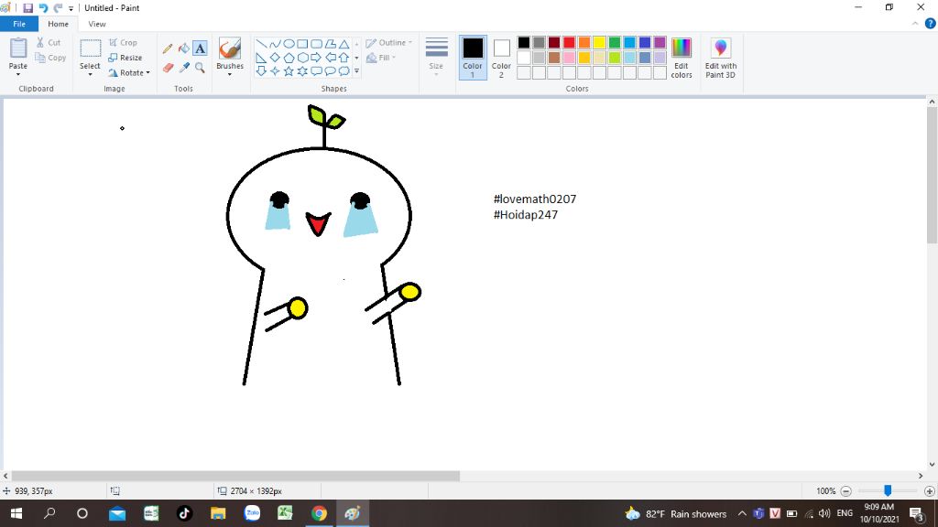
Task: Choose the Rounded rectangle shape
Action: [316, 44]
